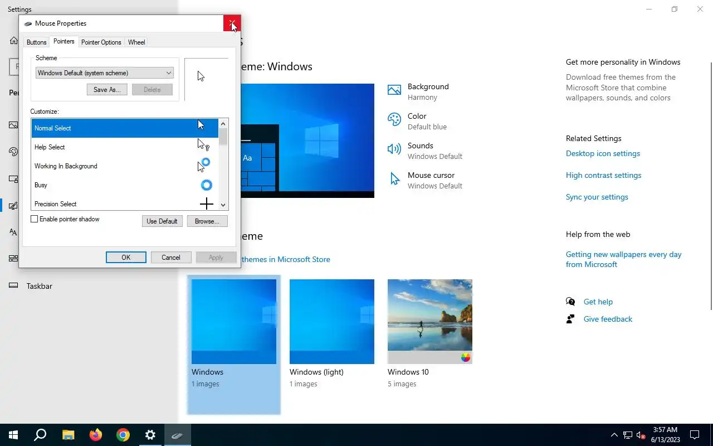
Task: Open Background settings icon in Settings
Action: tap(394, 90)
